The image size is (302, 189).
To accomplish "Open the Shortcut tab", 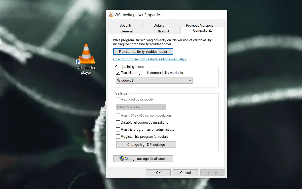I will (163, 31).
